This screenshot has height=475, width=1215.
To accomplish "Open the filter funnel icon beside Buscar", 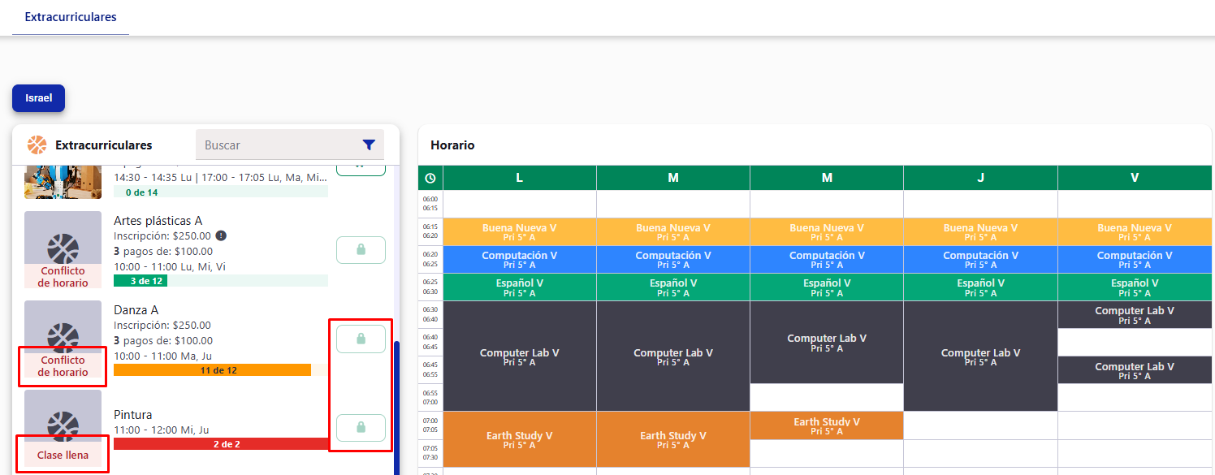I will (369, 145).
